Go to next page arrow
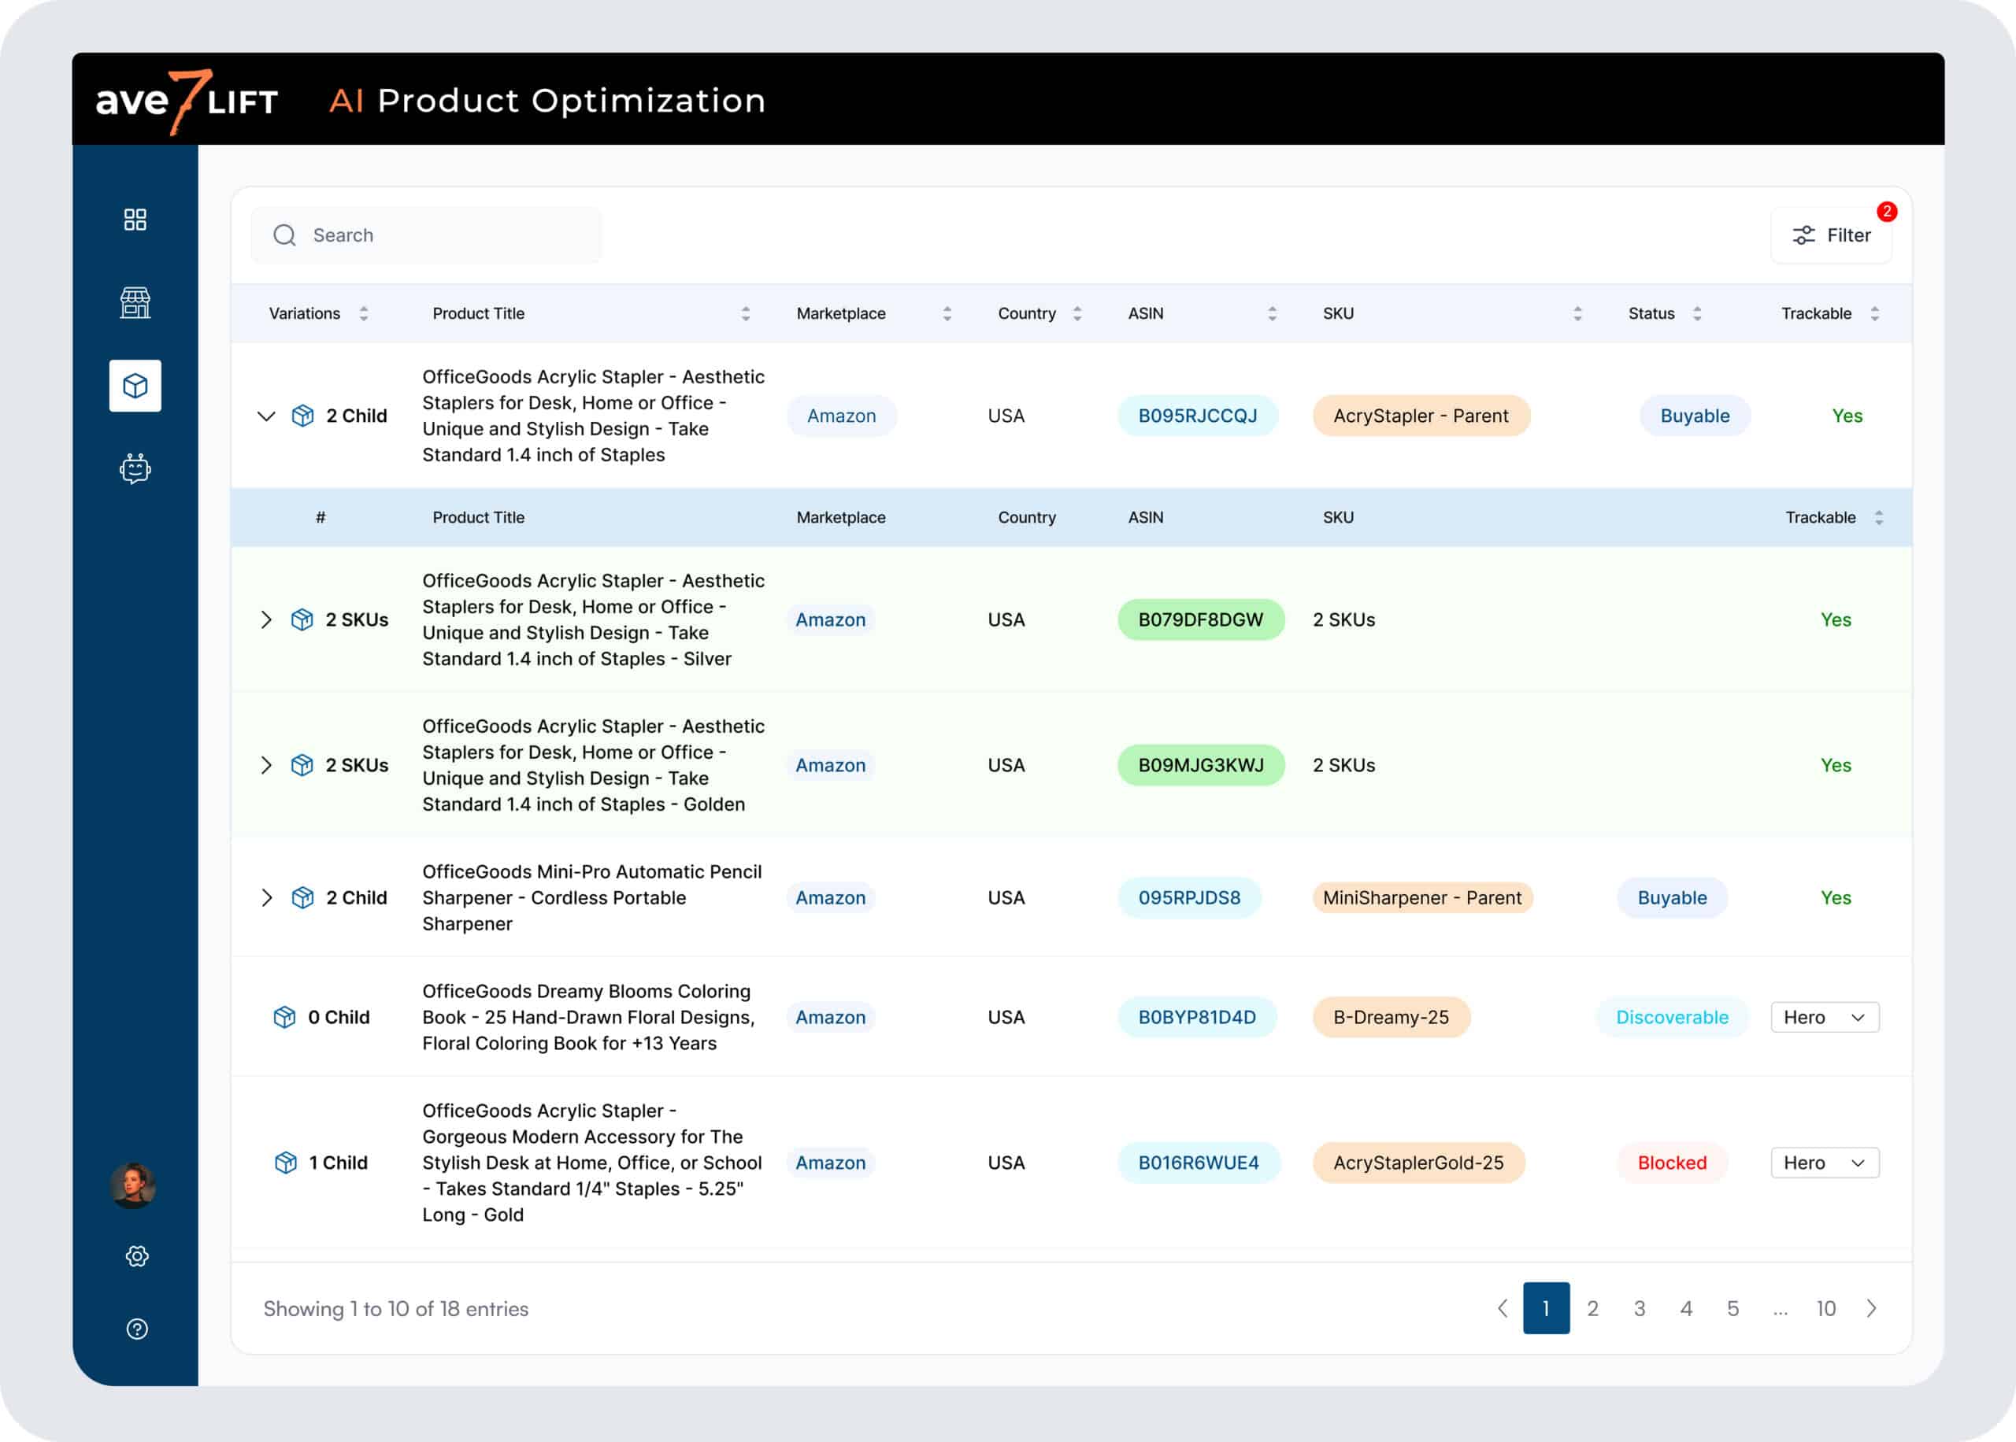This screenshot has height=1442, width=2016. [1871, 1308]
